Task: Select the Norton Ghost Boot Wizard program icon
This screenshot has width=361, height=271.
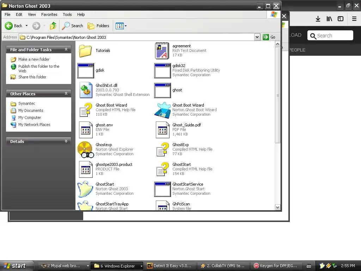Action: pyautogui.click(x=162, y=110)
